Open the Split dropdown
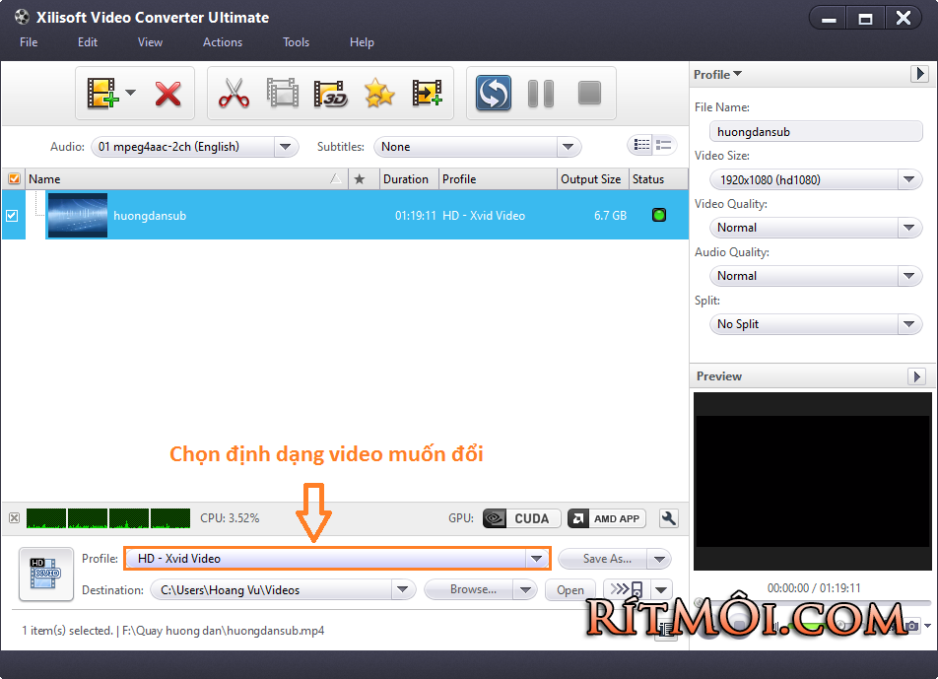The image size is (938, 679). pyautogui.click(x=816, y=324)
